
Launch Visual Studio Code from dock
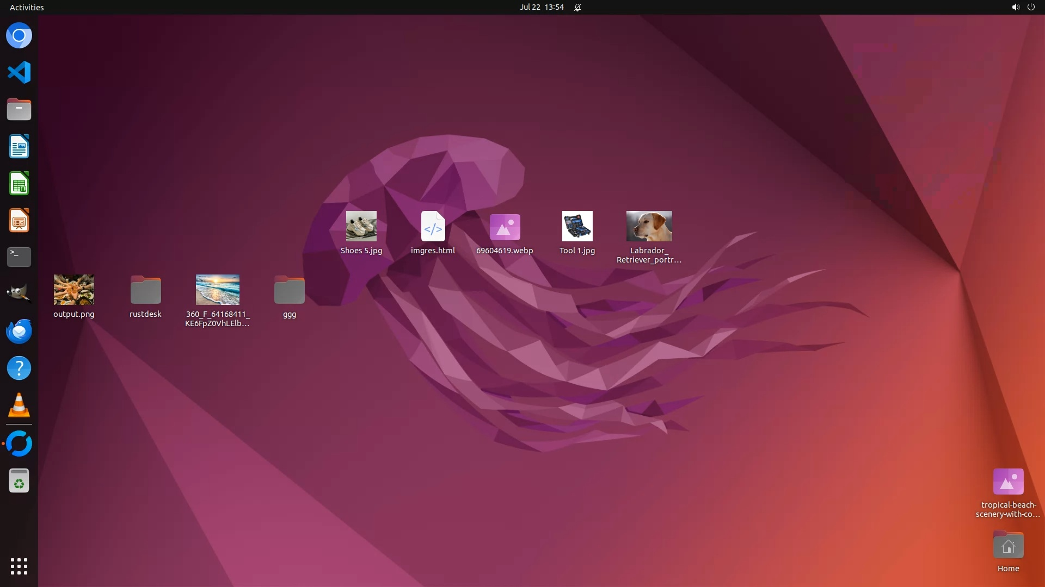(x=19, y=72)
